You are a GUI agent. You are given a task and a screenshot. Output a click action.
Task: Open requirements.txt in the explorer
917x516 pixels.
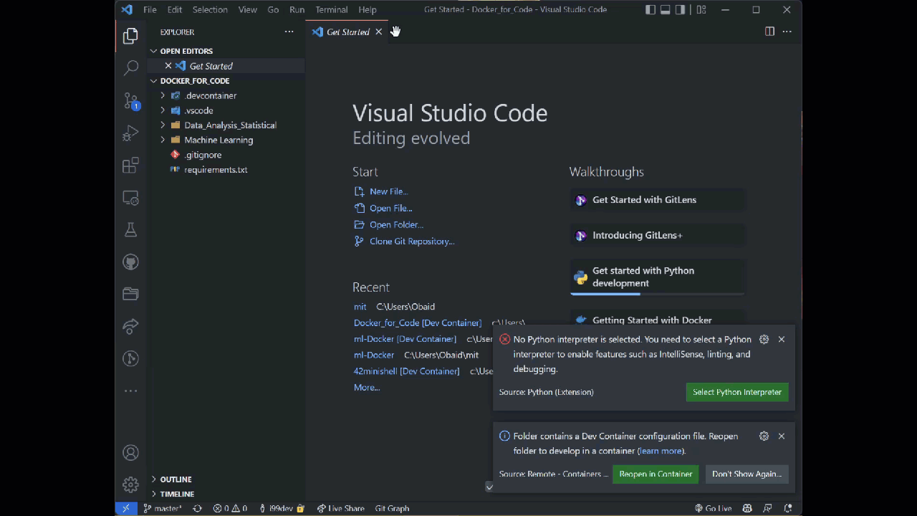[x=216, y=170]
